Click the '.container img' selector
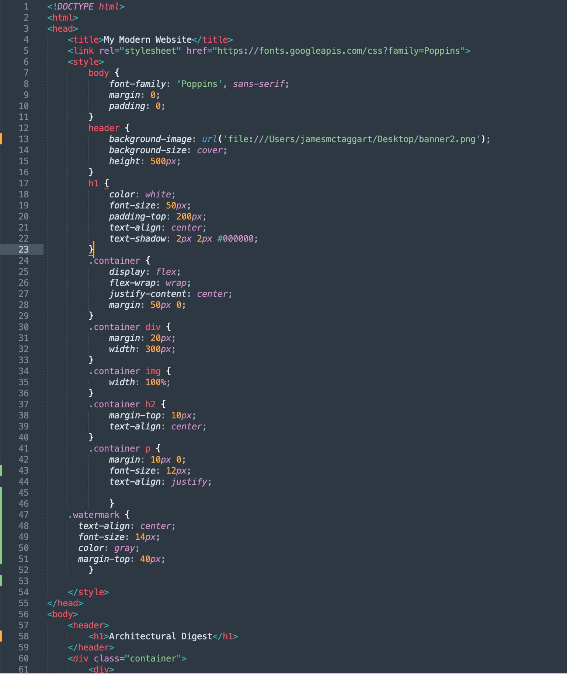 (x=125, y=371)
